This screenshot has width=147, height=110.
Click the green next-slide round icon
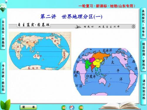[x=81, y=108]
